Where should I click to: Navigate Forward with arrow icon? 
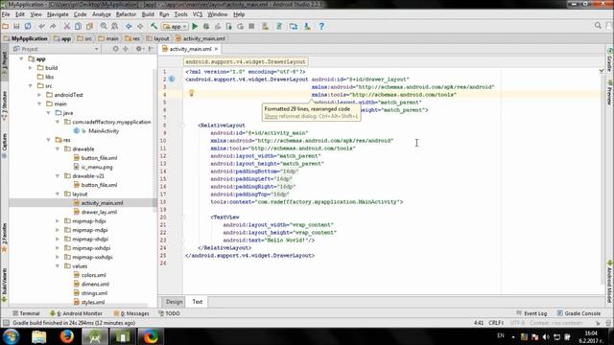click(140, 26)
